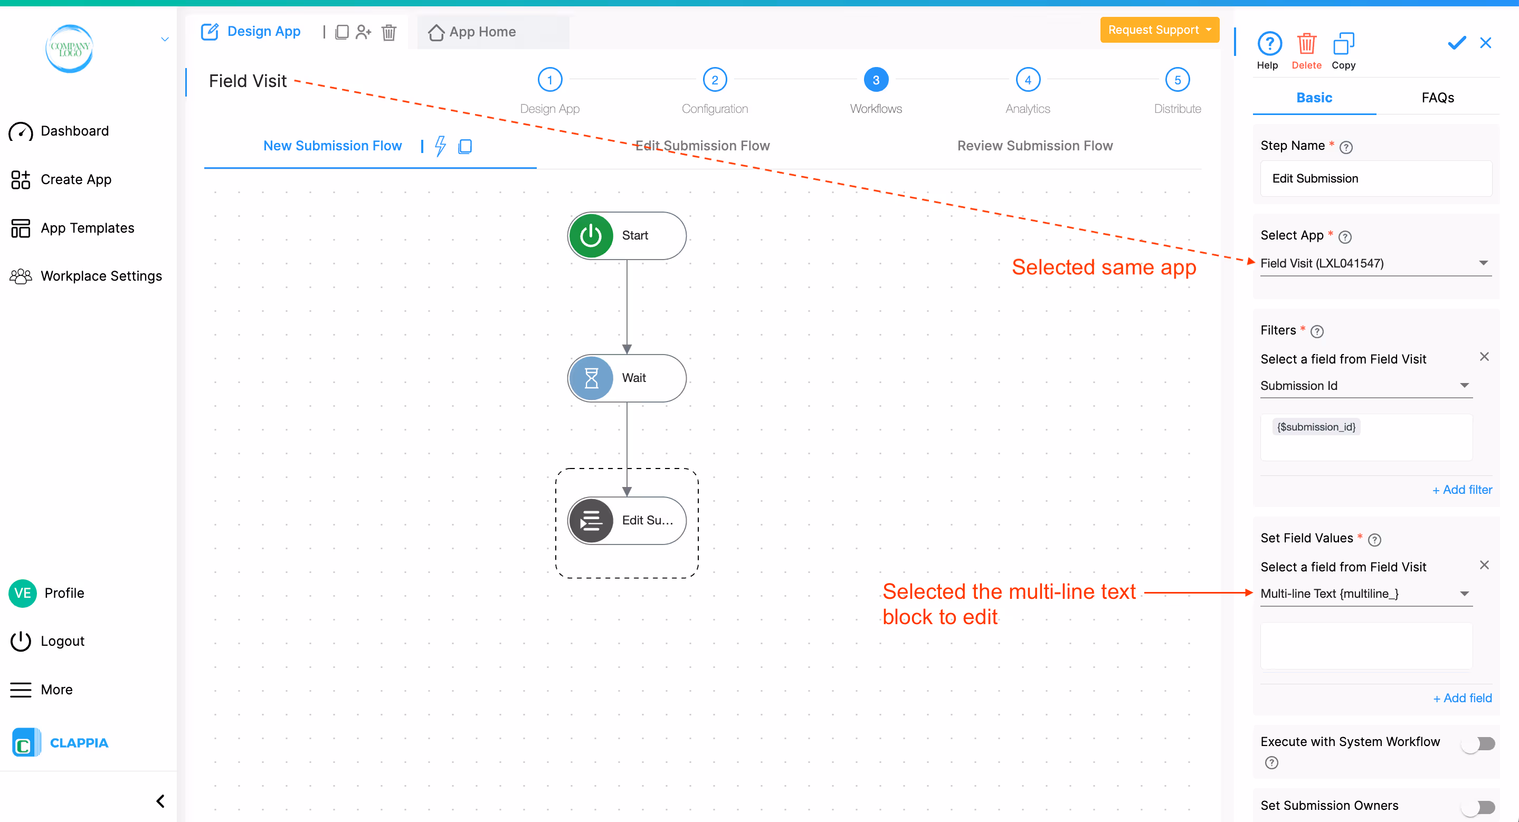The width and height of the screenshot is (1519, 822).
Task: Go to step 4 Analytics in progress stepper
Action: pyautogui.click(x=1027, y=80)
